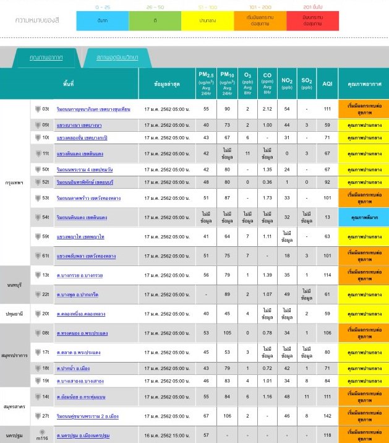Follow the ริมถนนพระราม 4 เขตปทุมวัน link
Viewport: 389px width, 443px height.
tap(85, 170)
